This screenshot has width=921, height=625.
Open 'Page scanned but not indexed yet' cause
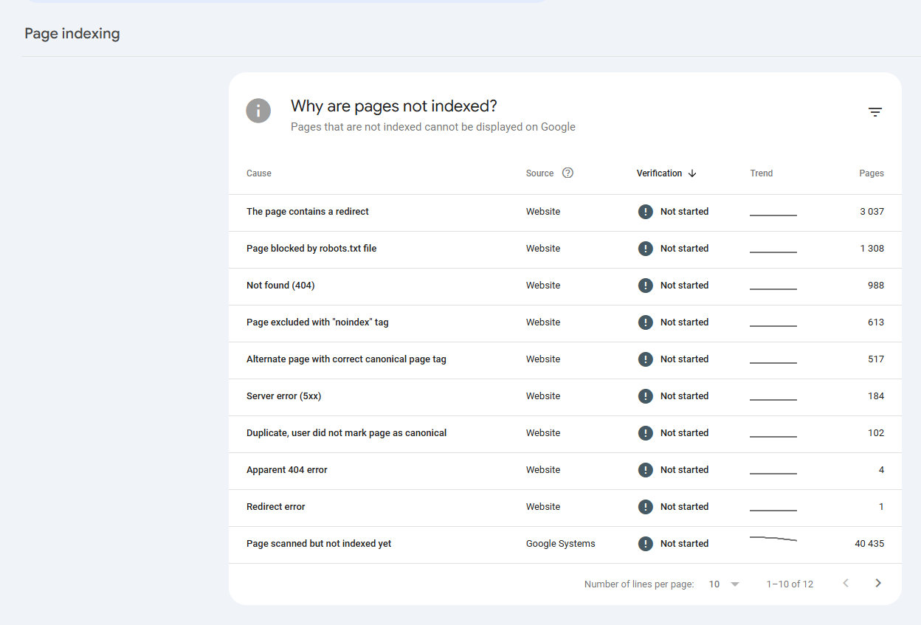click(x=319, y=544)
